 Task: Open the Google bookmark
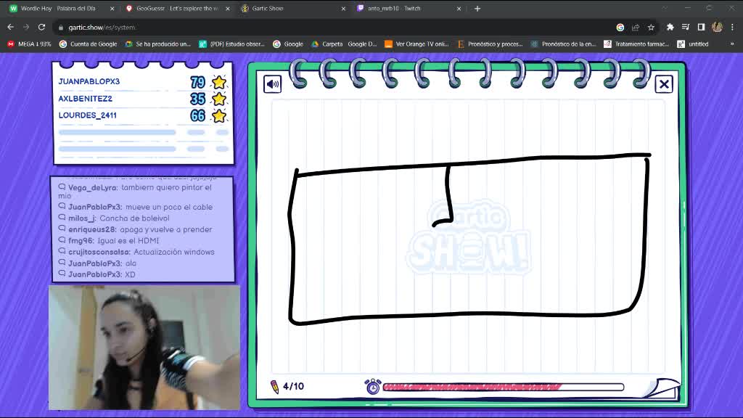pyautogui.click(x=288, y=44)
